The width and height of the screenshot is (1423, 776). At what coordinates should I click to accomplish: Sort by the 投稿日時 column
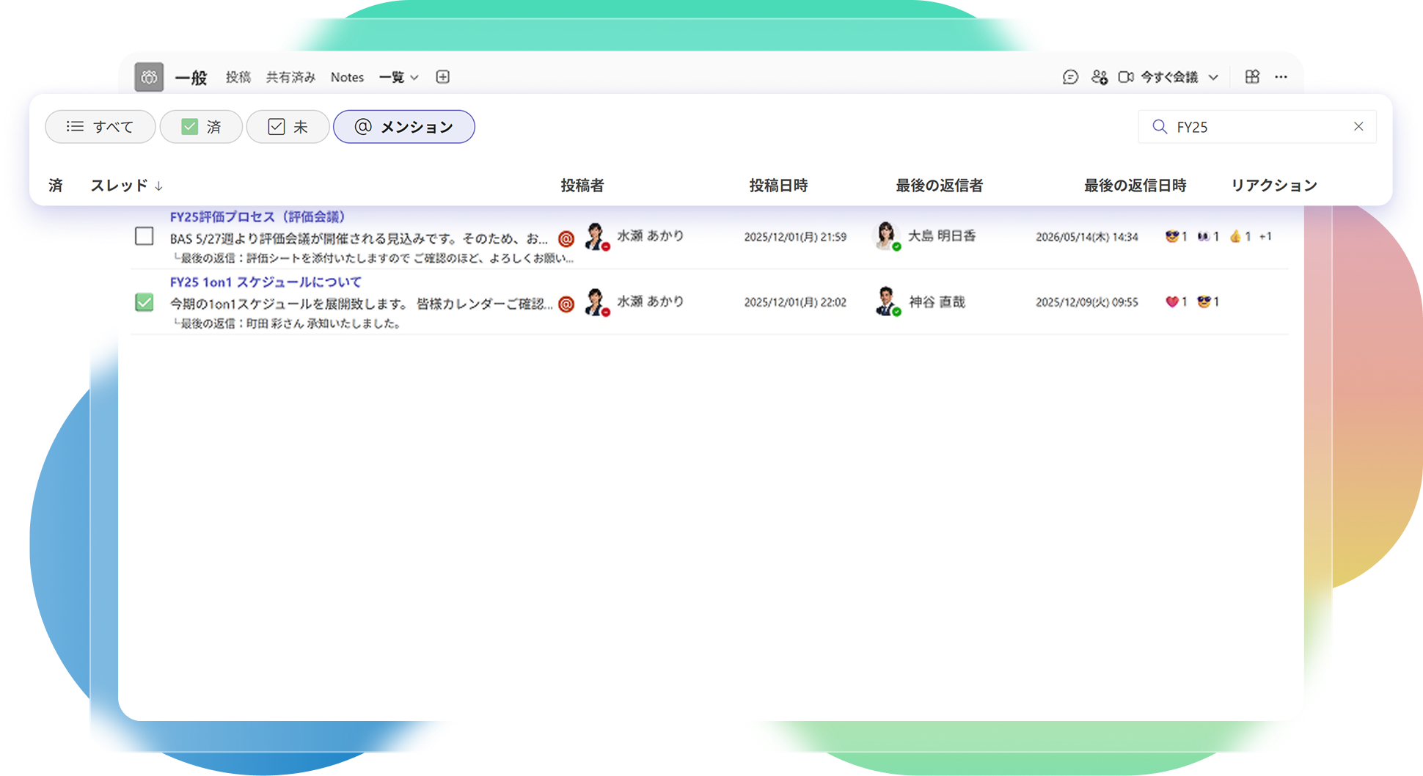pyautogui.click(x=778, y=186)
